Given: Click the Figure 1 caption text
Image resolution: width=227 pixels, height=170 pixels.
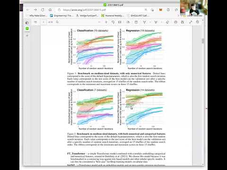Looking at the screenshot, I should pos(116,79).
